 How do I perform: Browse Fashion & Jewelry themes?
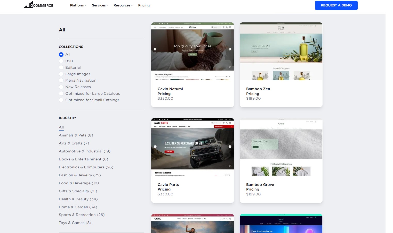[80, 175]
